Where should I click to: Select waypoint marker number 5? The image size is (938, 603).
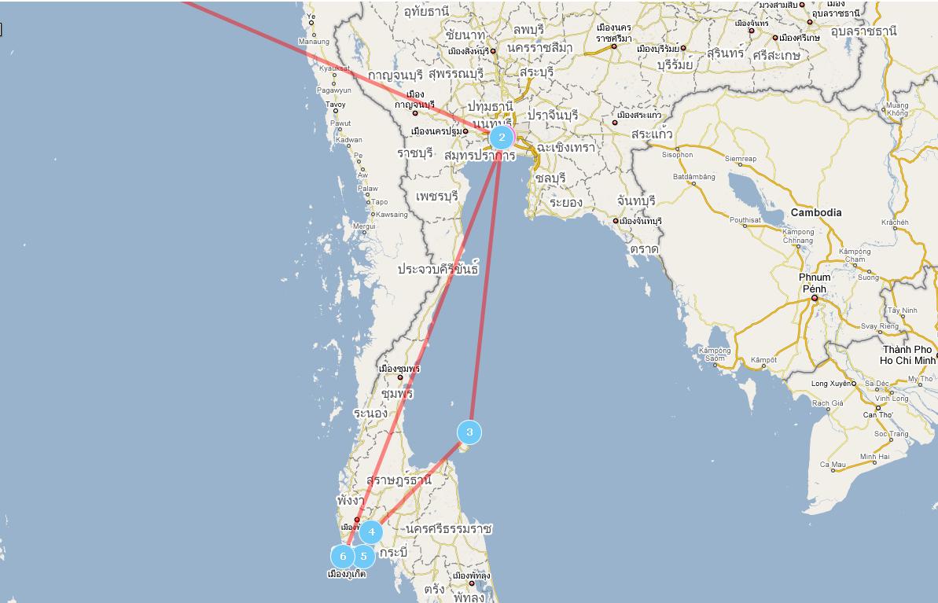(363, 557)
